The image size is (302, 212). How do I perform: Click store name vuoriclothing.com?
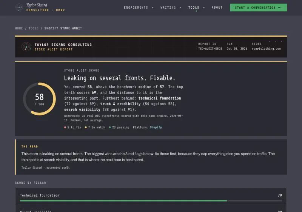pos(266,49)
